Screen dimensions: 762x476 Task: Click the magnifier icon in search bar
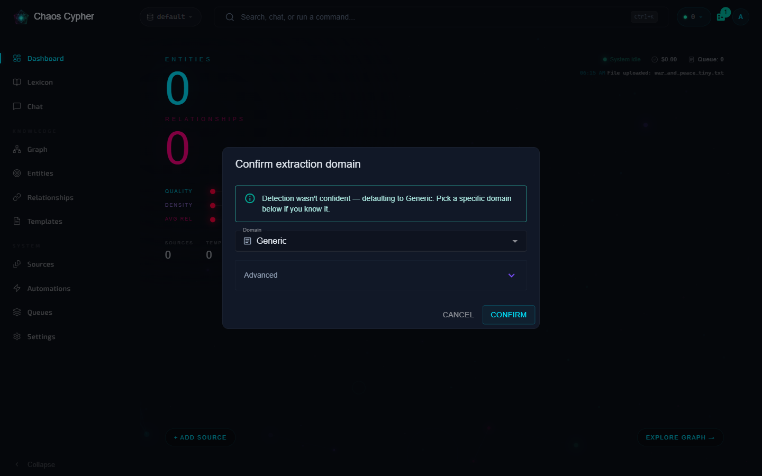pyautogui.click(x=230, y=17)
